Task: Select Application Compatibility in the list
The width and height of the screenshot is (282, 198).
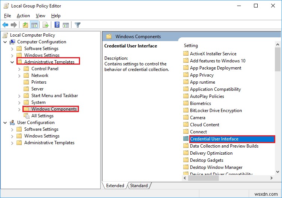Action: 215,89
